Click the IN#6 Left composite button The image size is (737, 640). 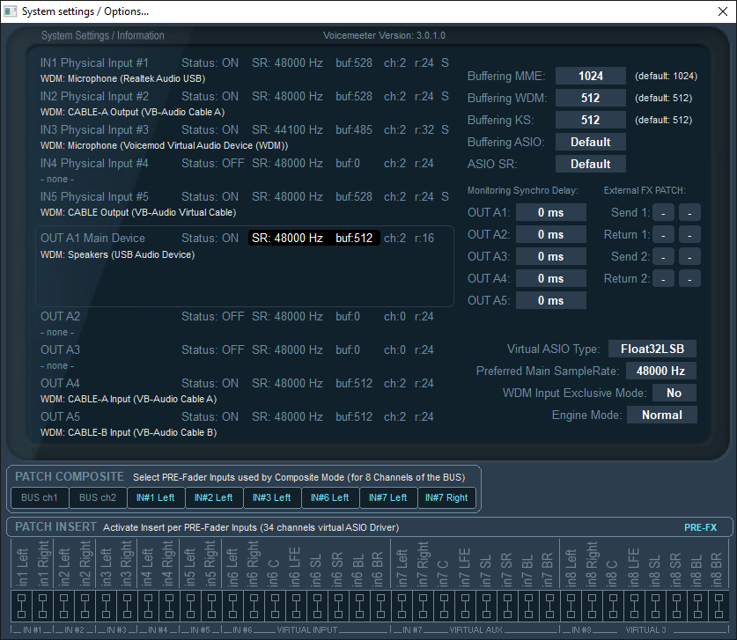coord(330,497)
